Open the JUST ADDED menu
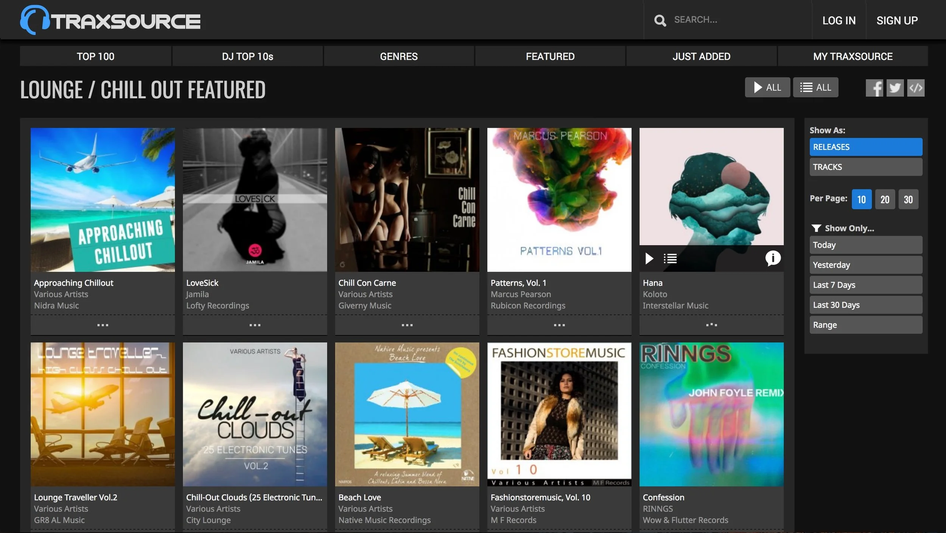This screenshot has width=946, height=533. click(701, 56)
